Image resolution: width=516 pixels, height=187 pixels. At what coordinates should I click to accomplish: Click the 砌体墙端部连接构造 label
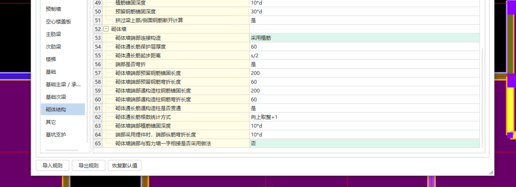click(138, 38)
